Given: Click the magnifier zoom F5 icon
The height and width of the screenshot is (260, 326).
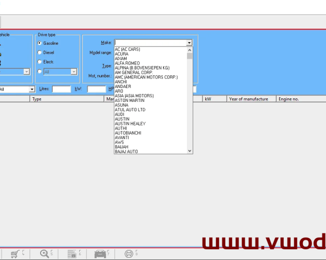Looking at the screenshot, I should click(44, 254).
